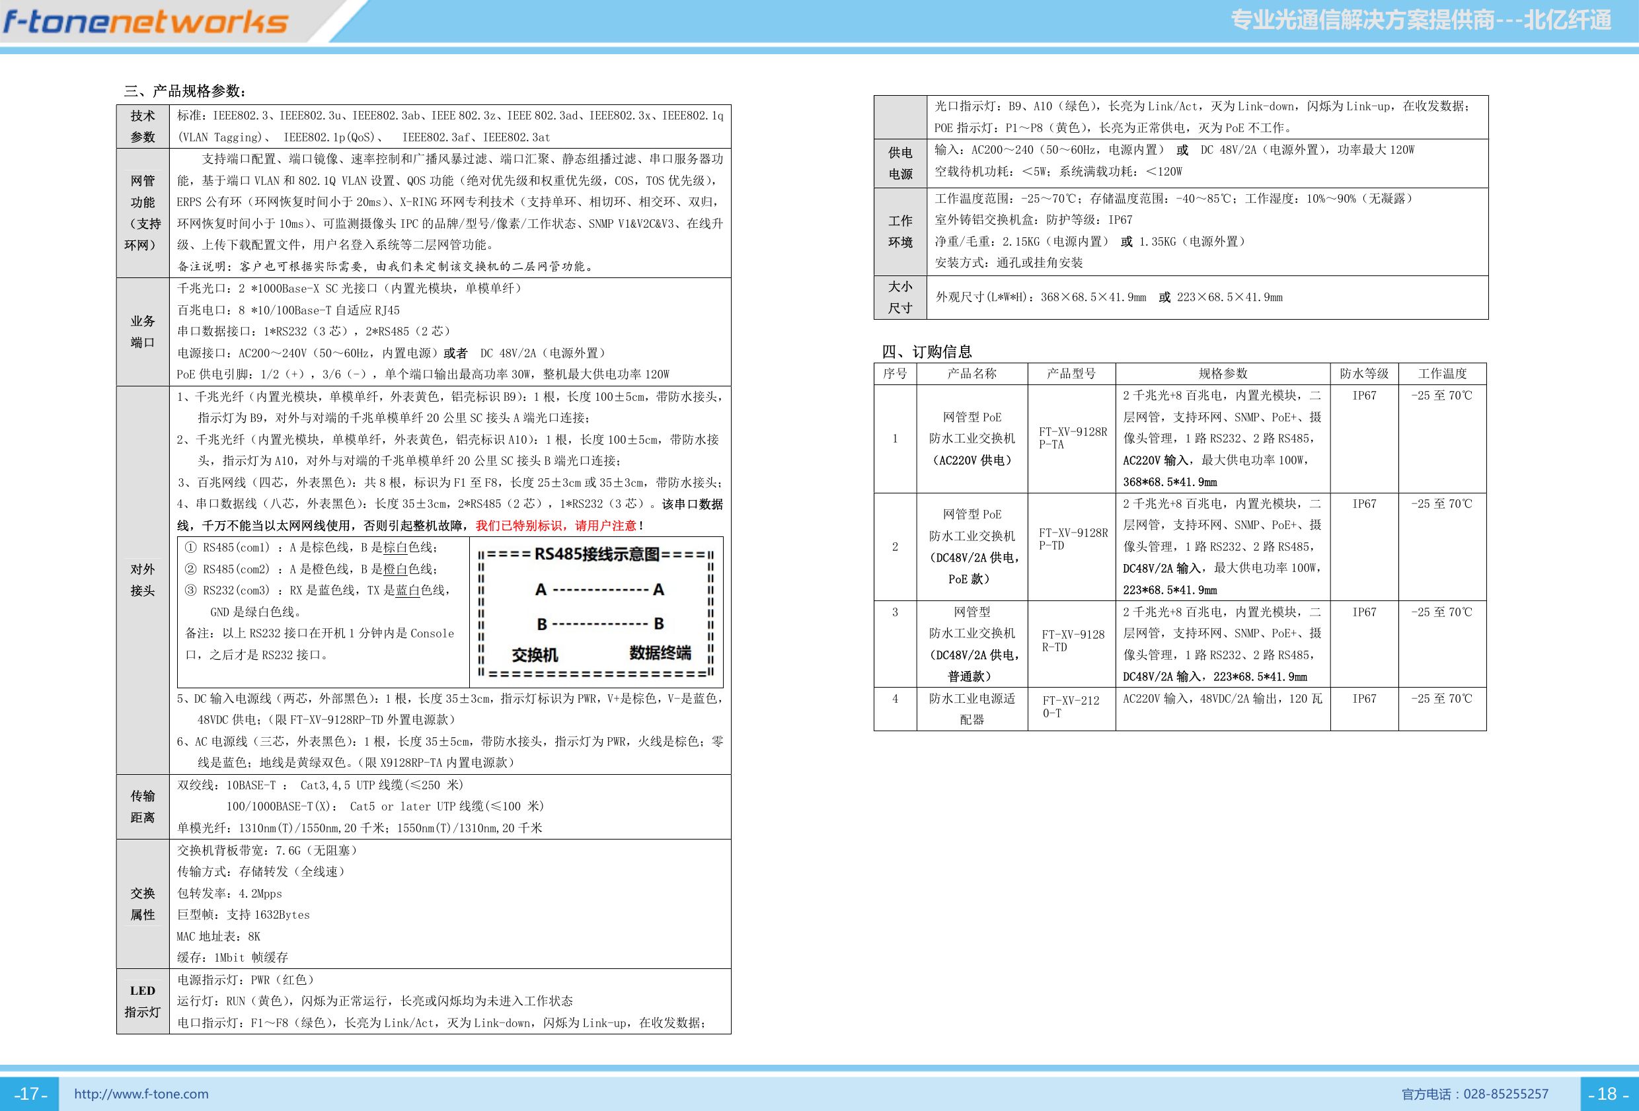Click product model FT-XV-9128RP-TA cell

1071,439
